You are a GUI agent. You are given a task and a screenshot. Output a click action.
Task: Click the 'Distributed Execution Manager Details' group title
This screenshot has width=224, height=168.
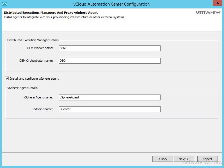pyautogui.click(x=33, y=40)
